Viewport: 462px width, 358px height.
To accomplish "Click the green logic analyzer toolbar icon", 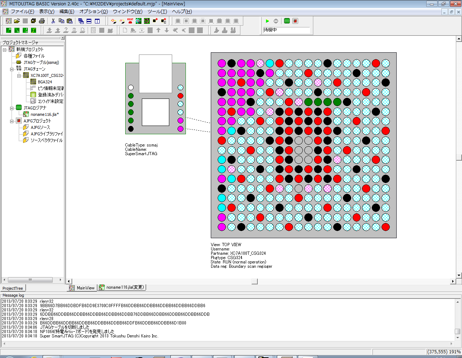I will coord(287,21).
